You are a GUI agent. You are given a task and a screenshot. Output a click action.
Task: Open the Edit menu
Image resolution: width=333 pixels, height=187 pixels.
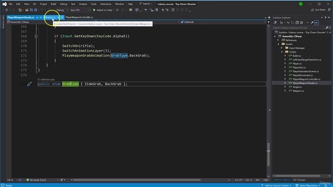[18, 4]
